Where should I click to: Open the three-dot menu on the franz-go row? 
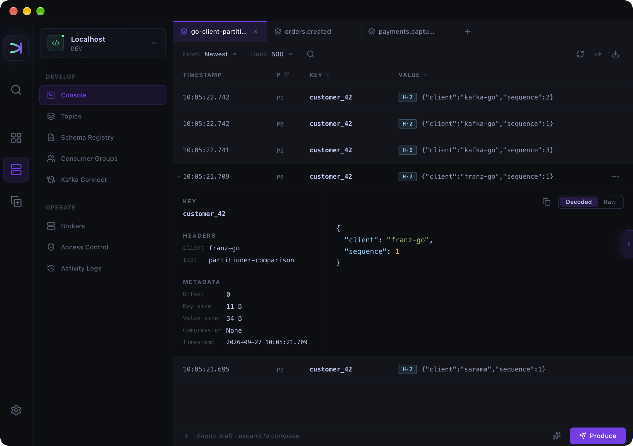pyautogui.click(x=615, y=177)
